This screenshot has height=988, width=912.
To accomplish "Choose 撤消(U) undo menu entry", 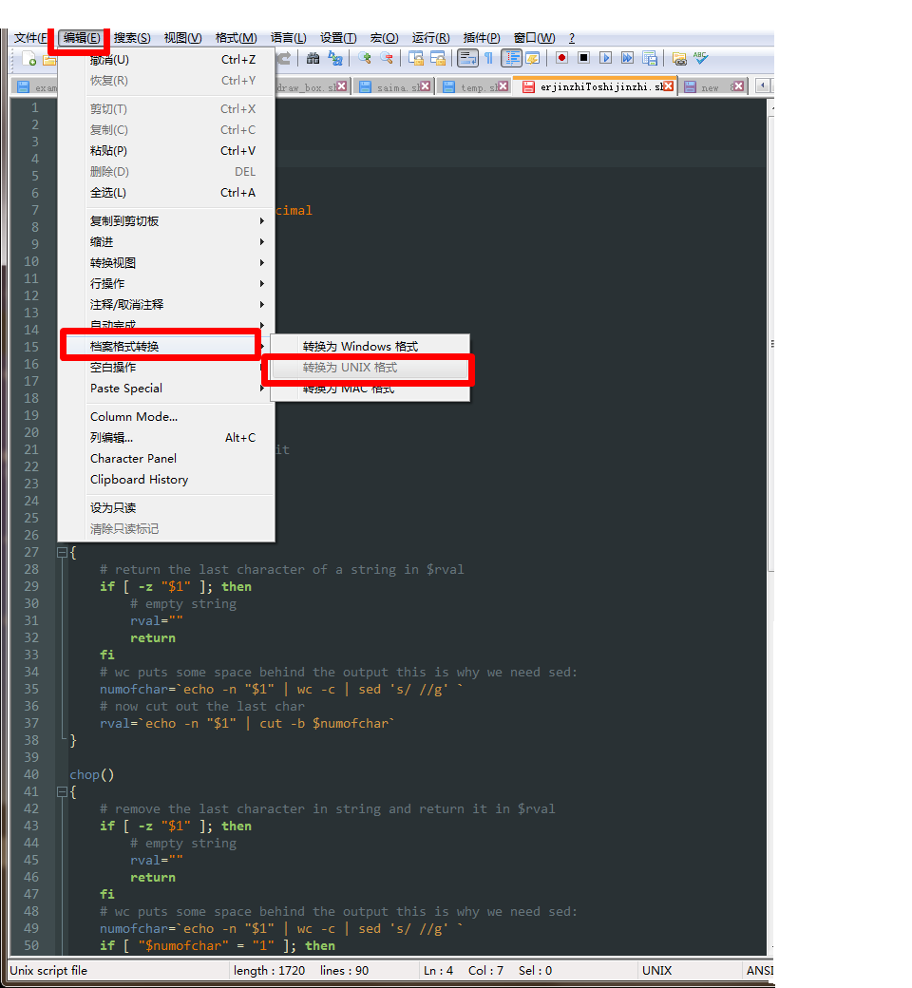I will click(166, 60).
